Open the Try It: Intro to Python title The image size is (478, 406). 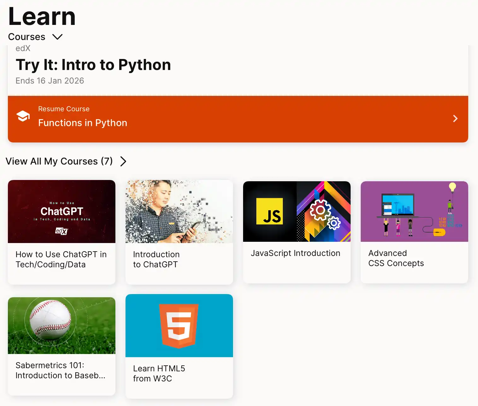tap(93, 65)
